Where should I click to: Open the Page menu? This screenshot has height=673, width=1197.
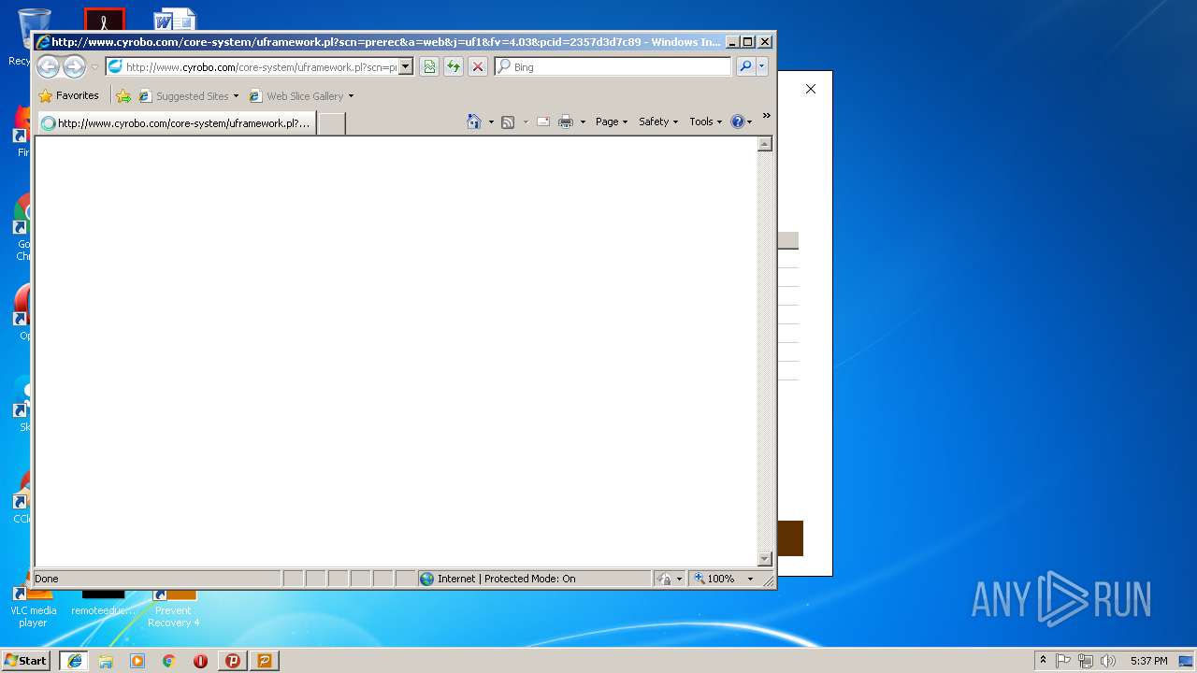pos(612,122)
